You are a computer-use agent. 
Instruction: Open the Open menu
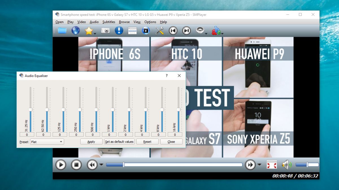coord(59,22)
